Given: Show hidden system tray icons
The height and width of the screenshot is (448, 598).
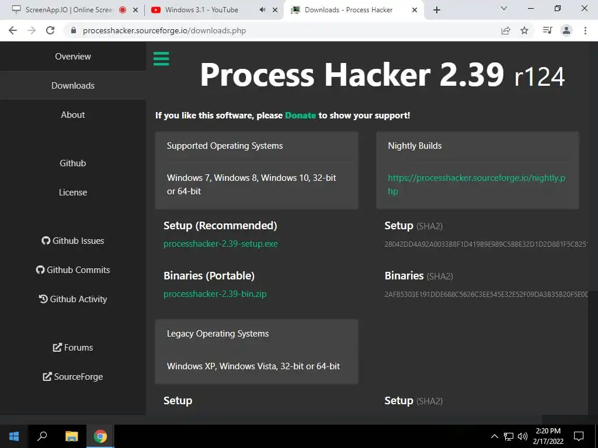Looking at the screenshot, I should pyautogui.click(x=494, y=436).
